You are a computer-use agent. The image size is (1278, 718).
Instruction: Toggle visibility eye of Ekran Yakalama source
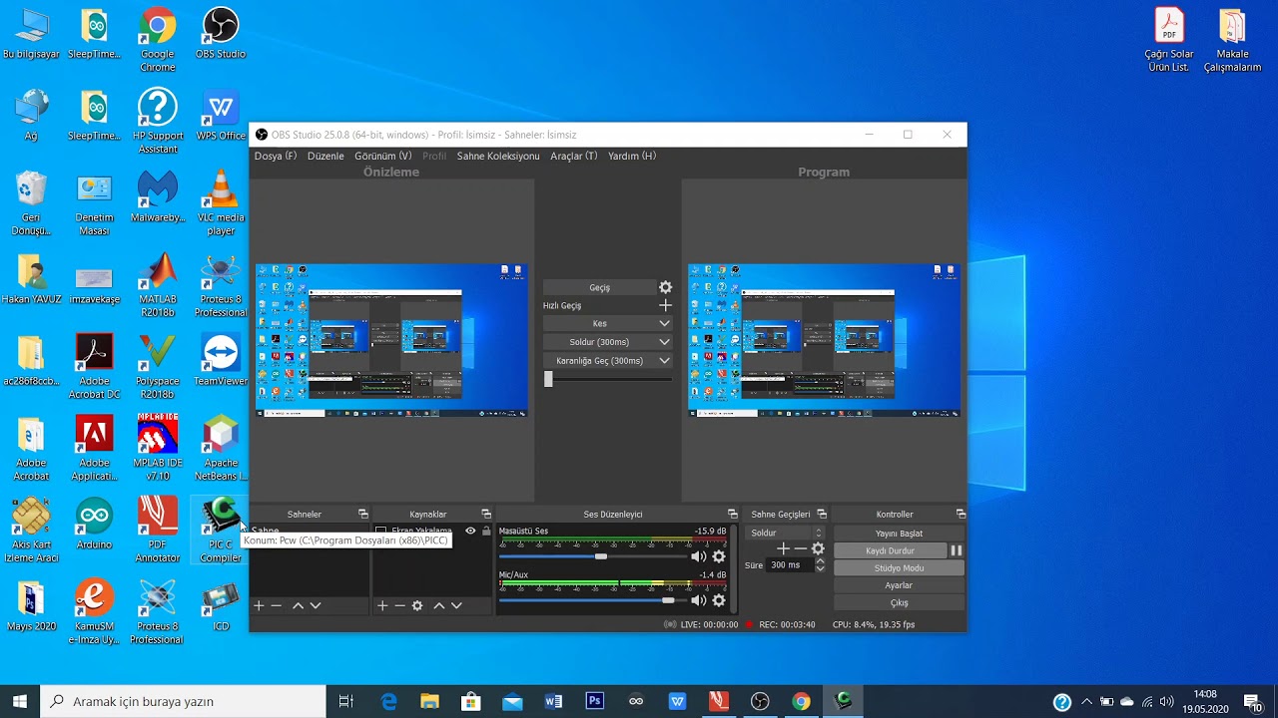click(x=470, y=532)
